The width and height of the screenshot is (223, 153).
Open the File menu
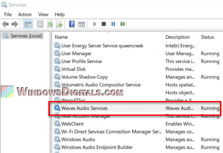[8, 14]
